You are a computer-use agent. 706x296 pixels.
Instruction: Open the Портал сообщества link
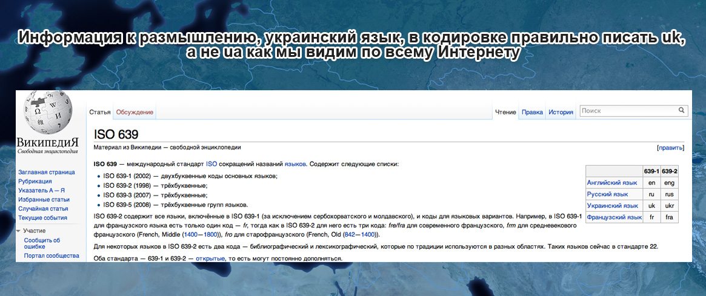tap(52, 255)
